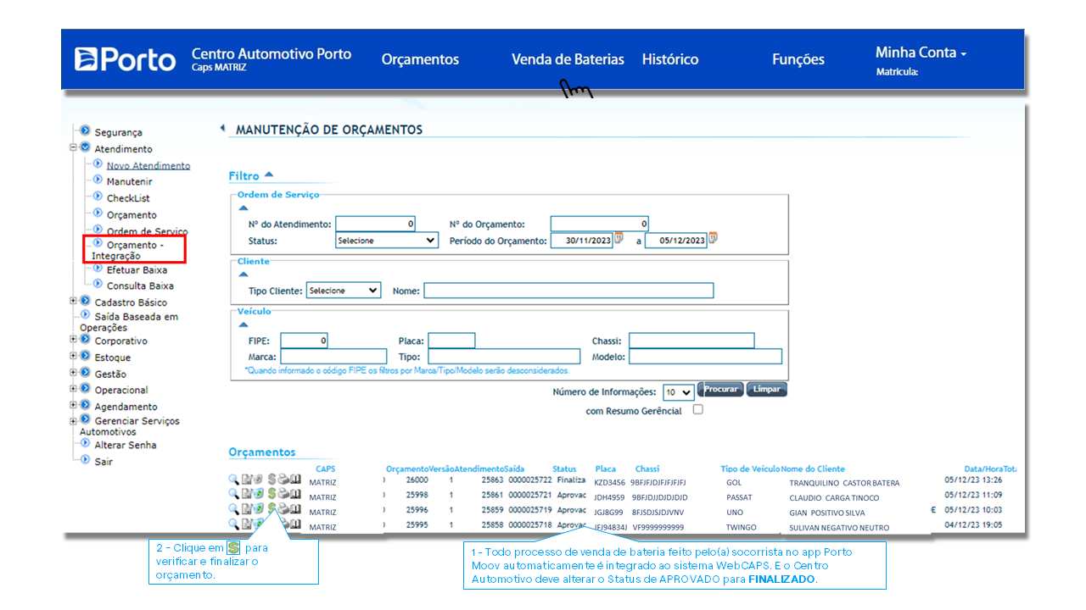Click the refresh icon in the 25996 row
Viewport: 1086px width, 610px height.
click(x=258, y=508)
